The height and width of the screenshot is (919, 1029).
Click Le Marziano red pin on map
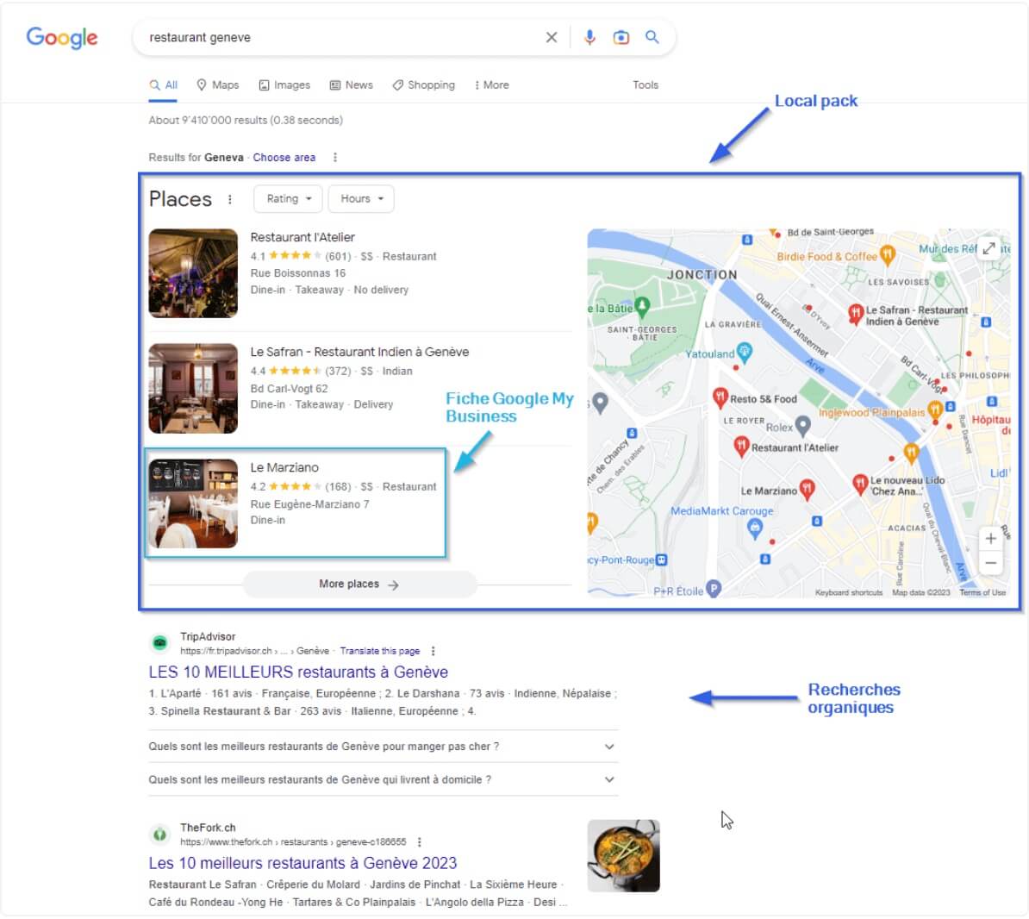tap(808, 489)
